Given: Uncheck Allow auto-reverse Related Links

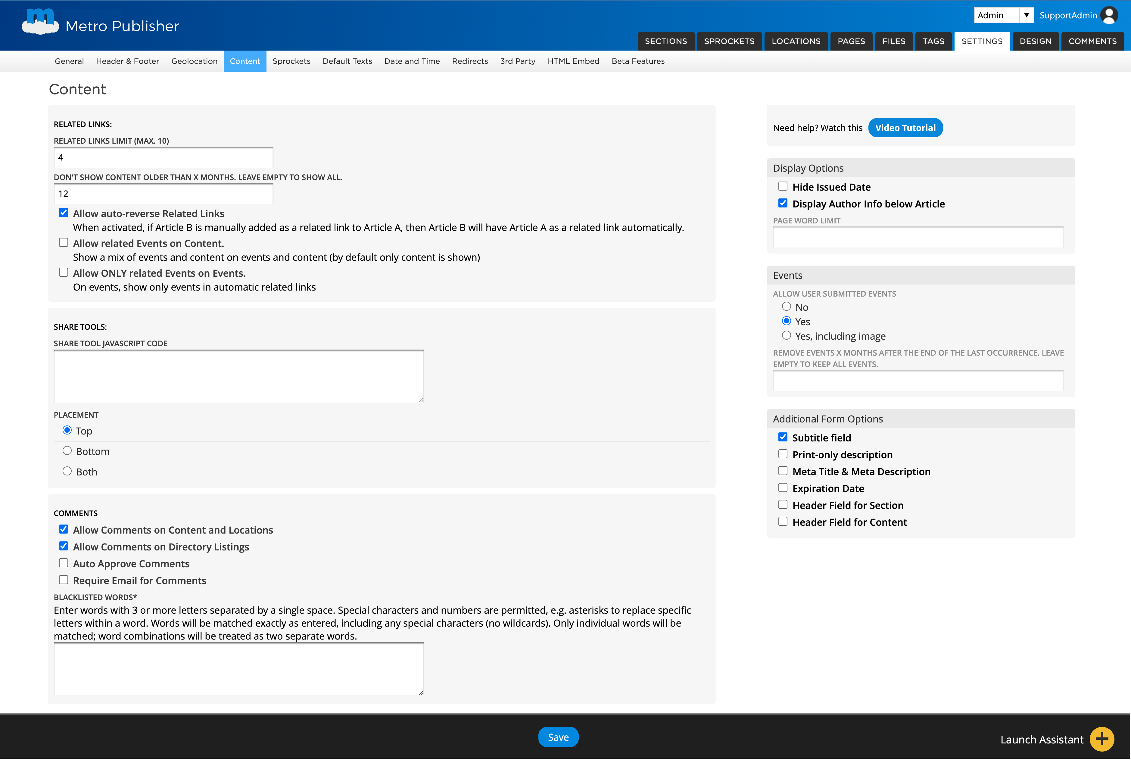Looking at the screenshot, I should [64, 213].
